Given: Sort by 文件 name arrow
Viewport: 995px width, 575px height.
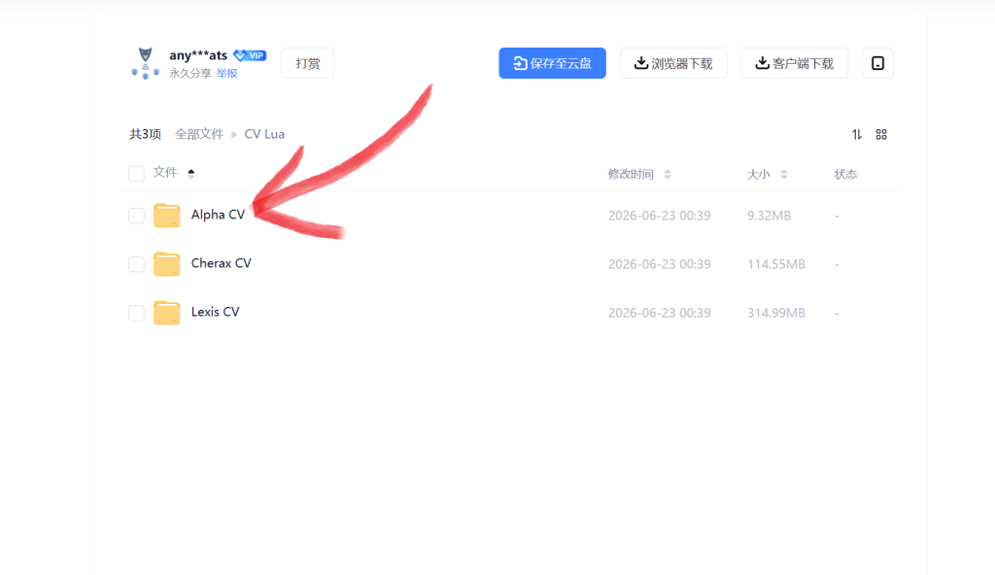Looking at the screenshot, I should pyautogui.click(x=191, y=173).
